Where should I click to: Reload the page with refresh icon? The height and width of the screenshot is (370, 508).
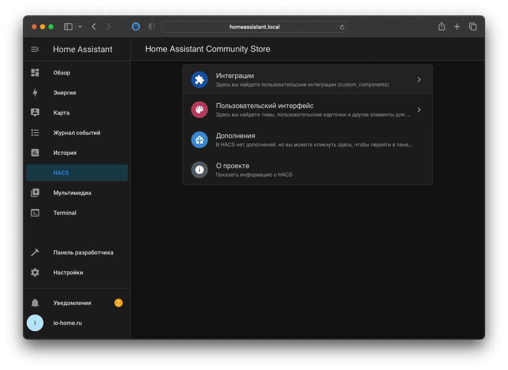pyautogui.click(x=342, y=27)
